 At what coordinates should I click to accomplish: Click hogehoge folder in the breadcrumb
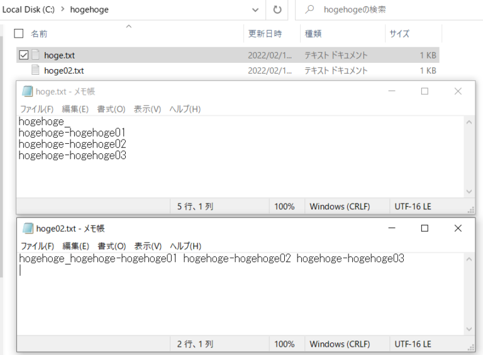coord(89,9)
